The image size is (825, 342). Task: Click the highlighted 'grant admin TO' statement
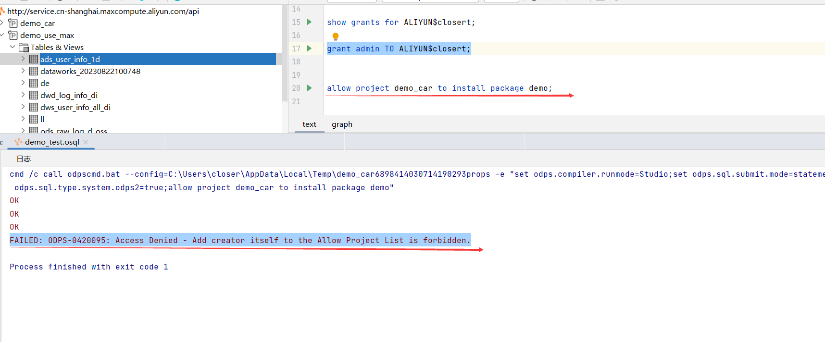(x=399, y=49)
